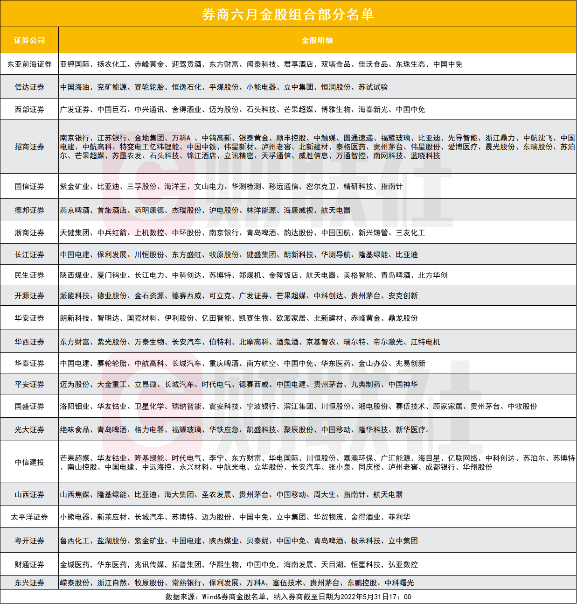Click 朗新科技 in 华安证券 row
Screen dimensions: 577x604
click(x=75, y=318)
